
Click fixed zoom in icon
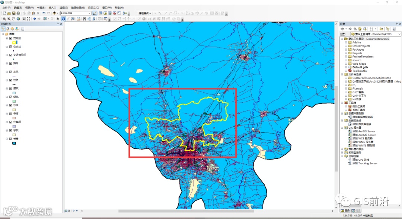[24, 19]
